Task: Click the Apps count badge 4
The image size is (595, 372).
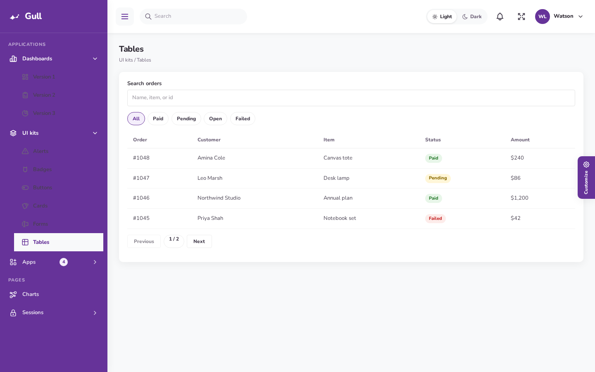Action: (64, 262)
